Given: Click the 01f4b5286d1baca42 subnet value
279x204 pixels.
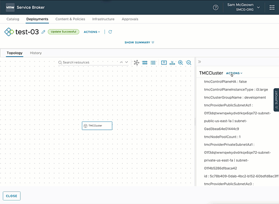Looking at the screenshot, I should pos(221,168).
